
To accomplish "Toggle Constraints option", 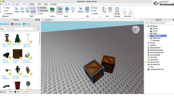I will pos(43,11).
